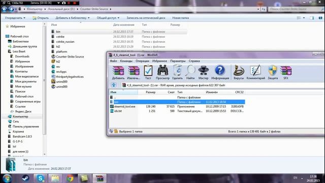The image size is (325, 183).
Task: Click Explorer help icon in toolbar
Action: pos(320,18)
